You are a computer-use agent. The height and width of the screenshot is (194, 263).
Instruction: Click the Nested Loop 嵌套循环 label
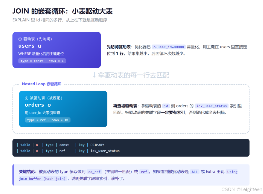pos(42,84)
